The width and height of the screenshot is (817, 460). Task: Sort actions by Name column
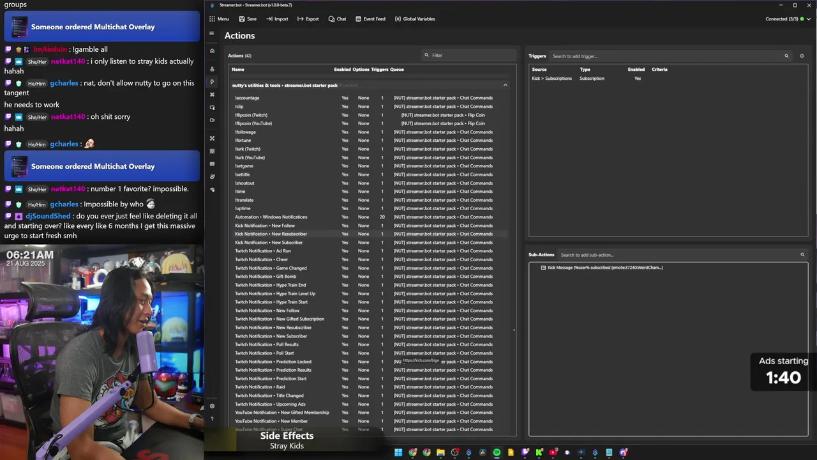(238, 70)
